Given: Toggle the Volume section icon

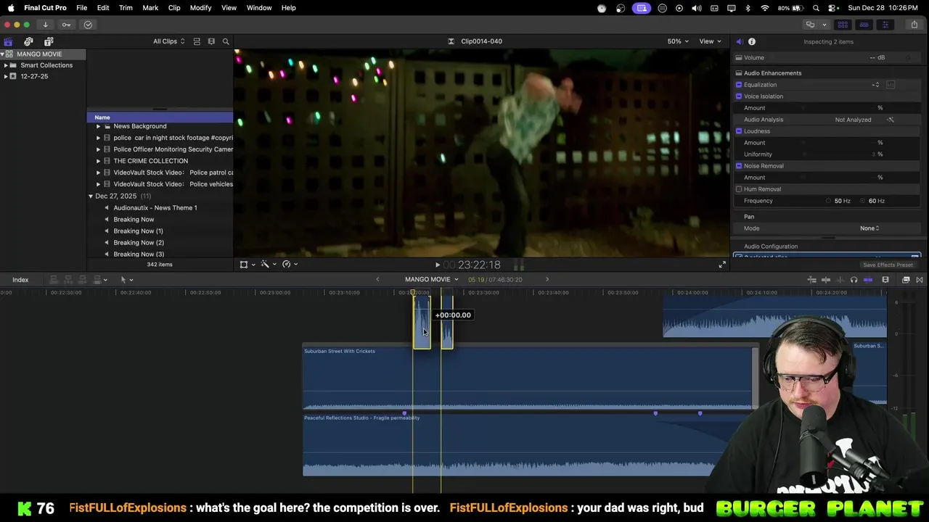Looking at the screenshot, I should click(739, 57).
